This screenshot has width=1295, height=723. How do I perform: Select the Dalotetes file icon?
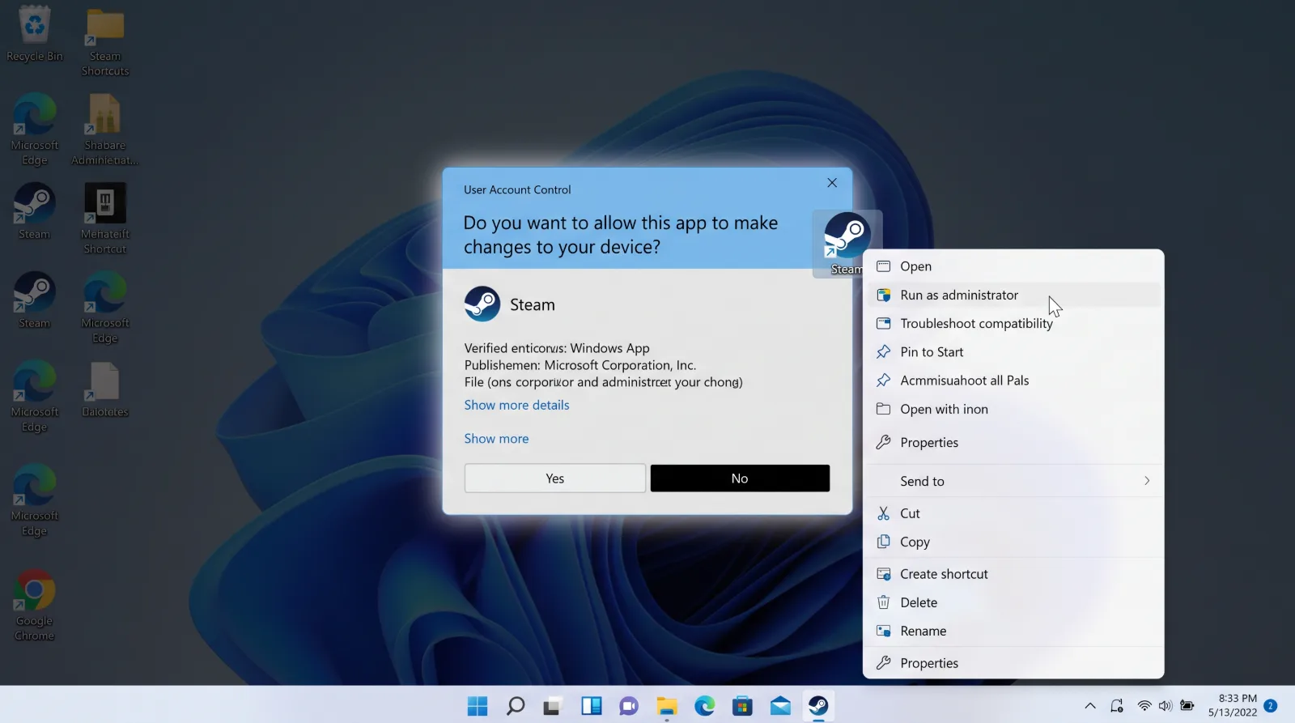click(x=105, y=389)
